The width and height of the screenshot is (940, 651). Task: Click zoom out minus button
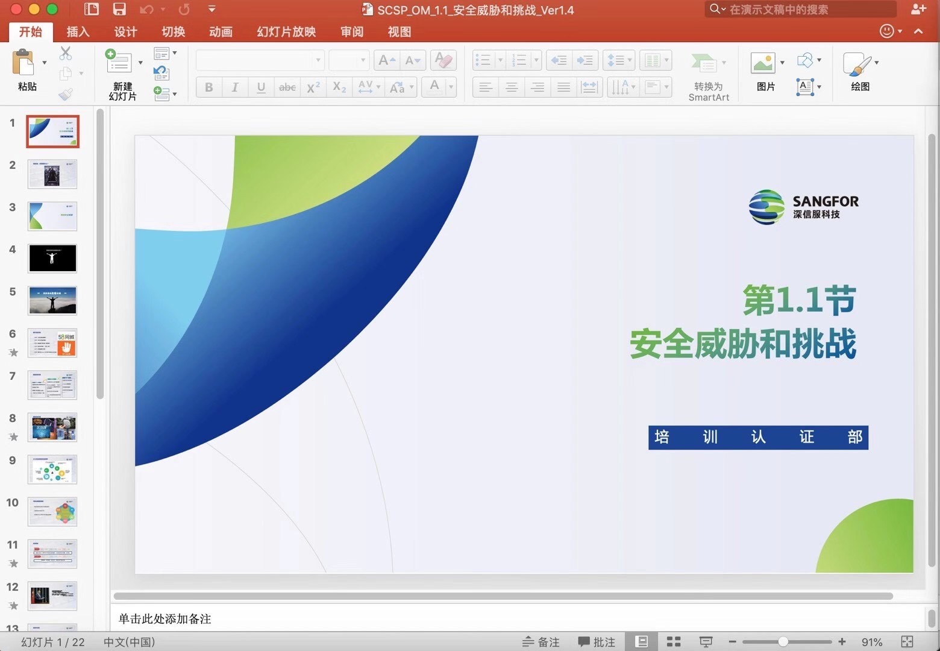(x=733, y=642)
